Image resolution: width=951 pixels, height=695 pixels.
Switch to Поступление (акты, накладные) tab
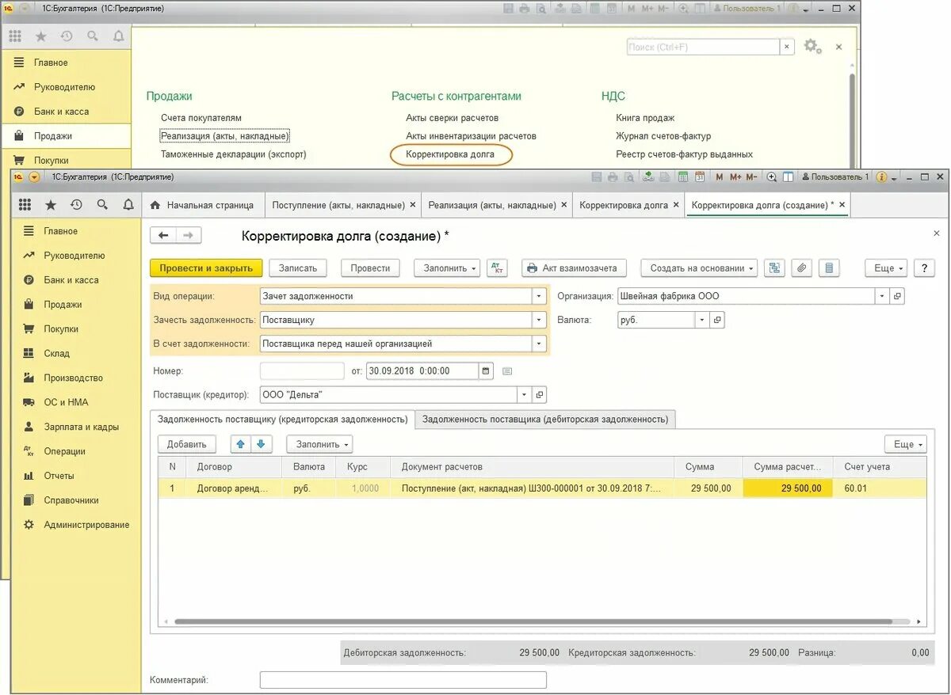point(338,205)
